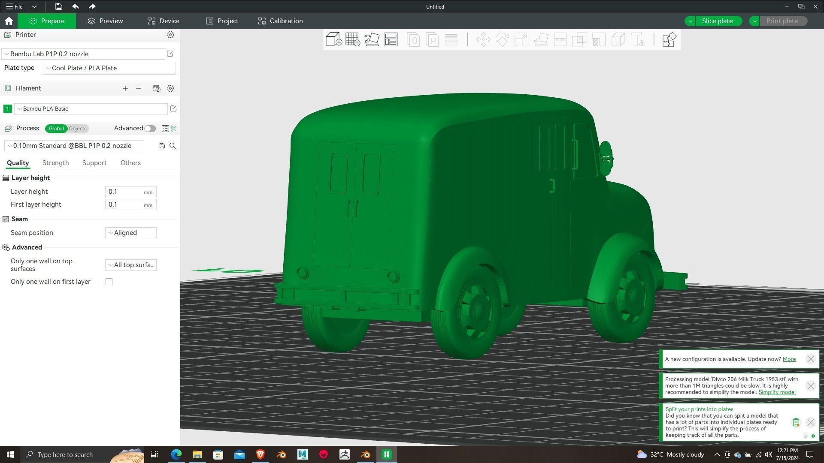Edit the Bambu PLA Basic filament preset

(173, 108)
